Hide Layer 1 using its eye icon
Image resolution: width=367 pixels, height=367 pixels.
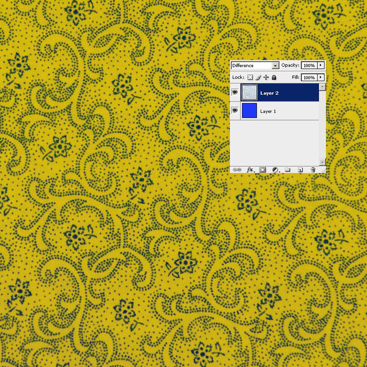tap(235, 110)
